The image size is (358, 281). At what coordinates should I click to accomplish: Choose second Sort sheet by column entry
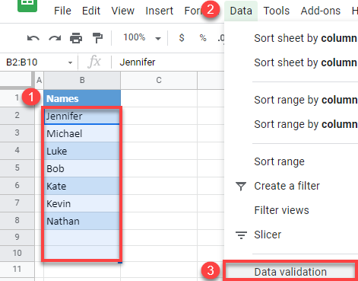pyautogui.click(x=306, y=62)
